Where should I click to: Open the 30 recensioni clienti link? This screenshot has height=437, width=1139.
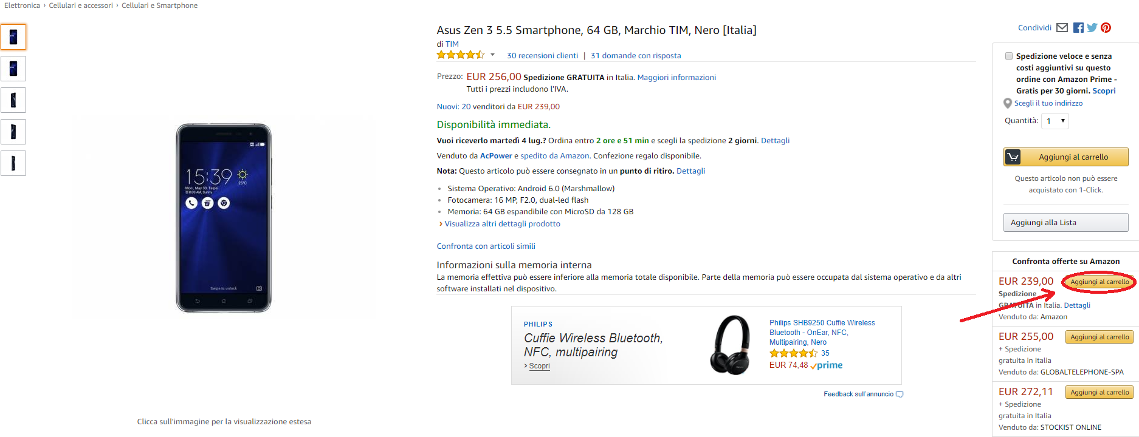(542, 56)
